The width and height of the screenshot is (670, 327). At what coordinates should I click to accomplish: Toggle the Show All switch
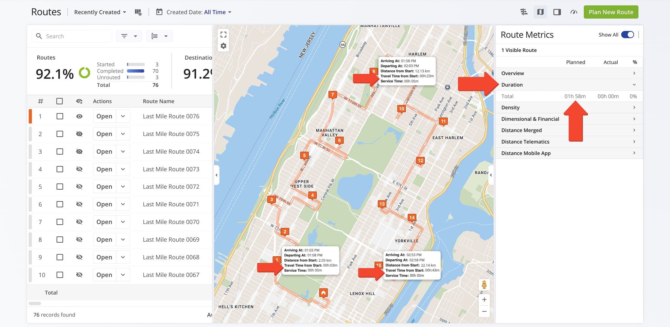click(627, 35)
